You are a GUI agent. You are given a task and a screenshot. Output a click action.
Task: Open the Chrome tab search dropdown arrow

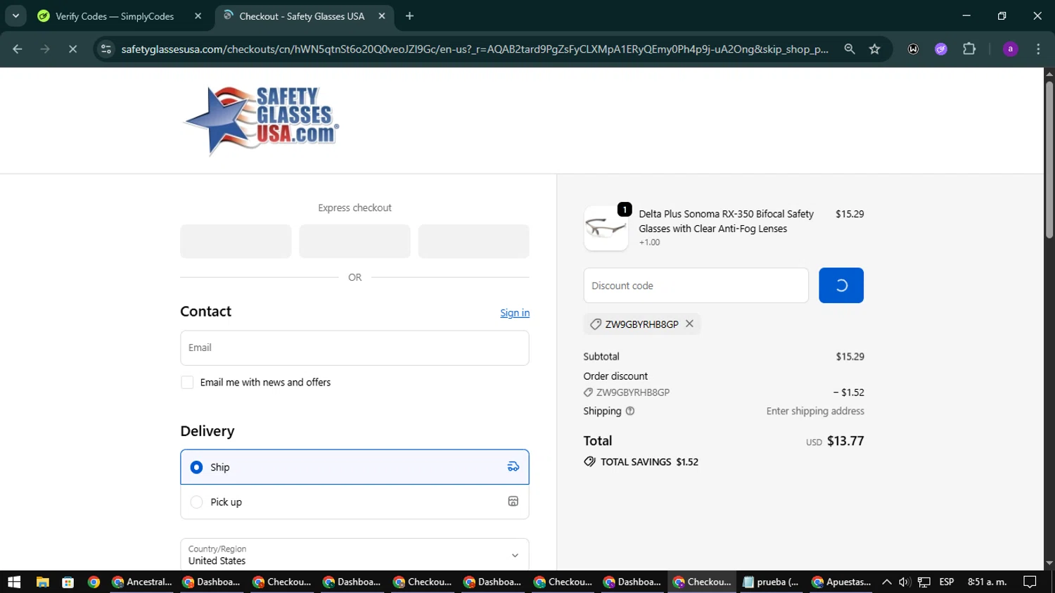point(15,15)
